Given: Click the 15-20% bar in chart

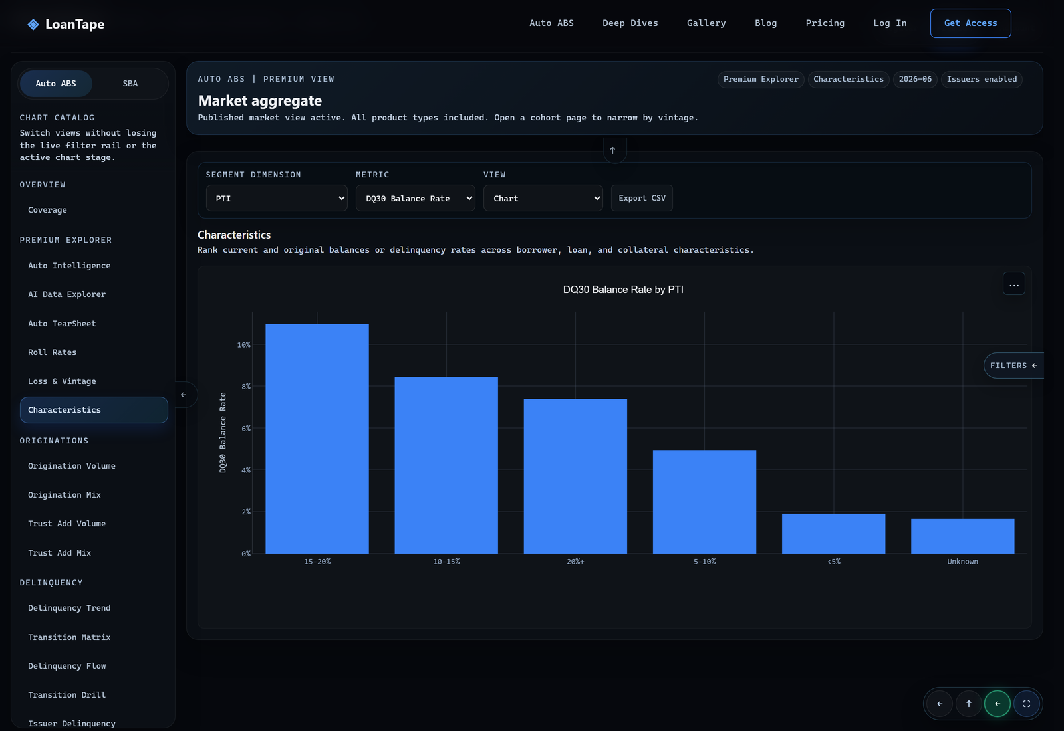Looking at the screenshot, I should (317, 439).
